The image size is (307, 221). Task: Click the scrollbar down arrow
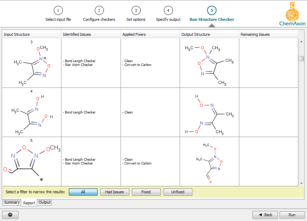click(x=301, y=183)
